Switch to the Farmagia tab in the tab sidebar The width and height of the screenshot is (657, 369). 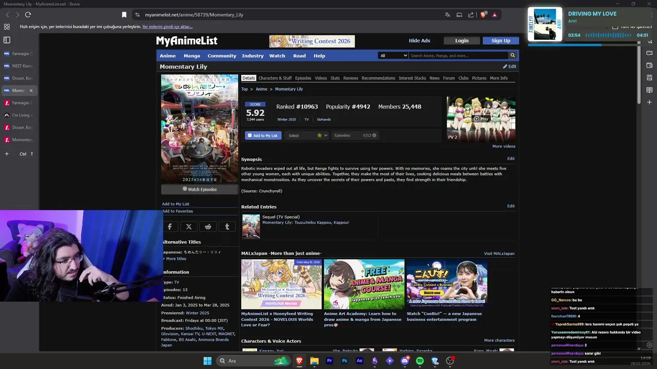pos(18,53)
